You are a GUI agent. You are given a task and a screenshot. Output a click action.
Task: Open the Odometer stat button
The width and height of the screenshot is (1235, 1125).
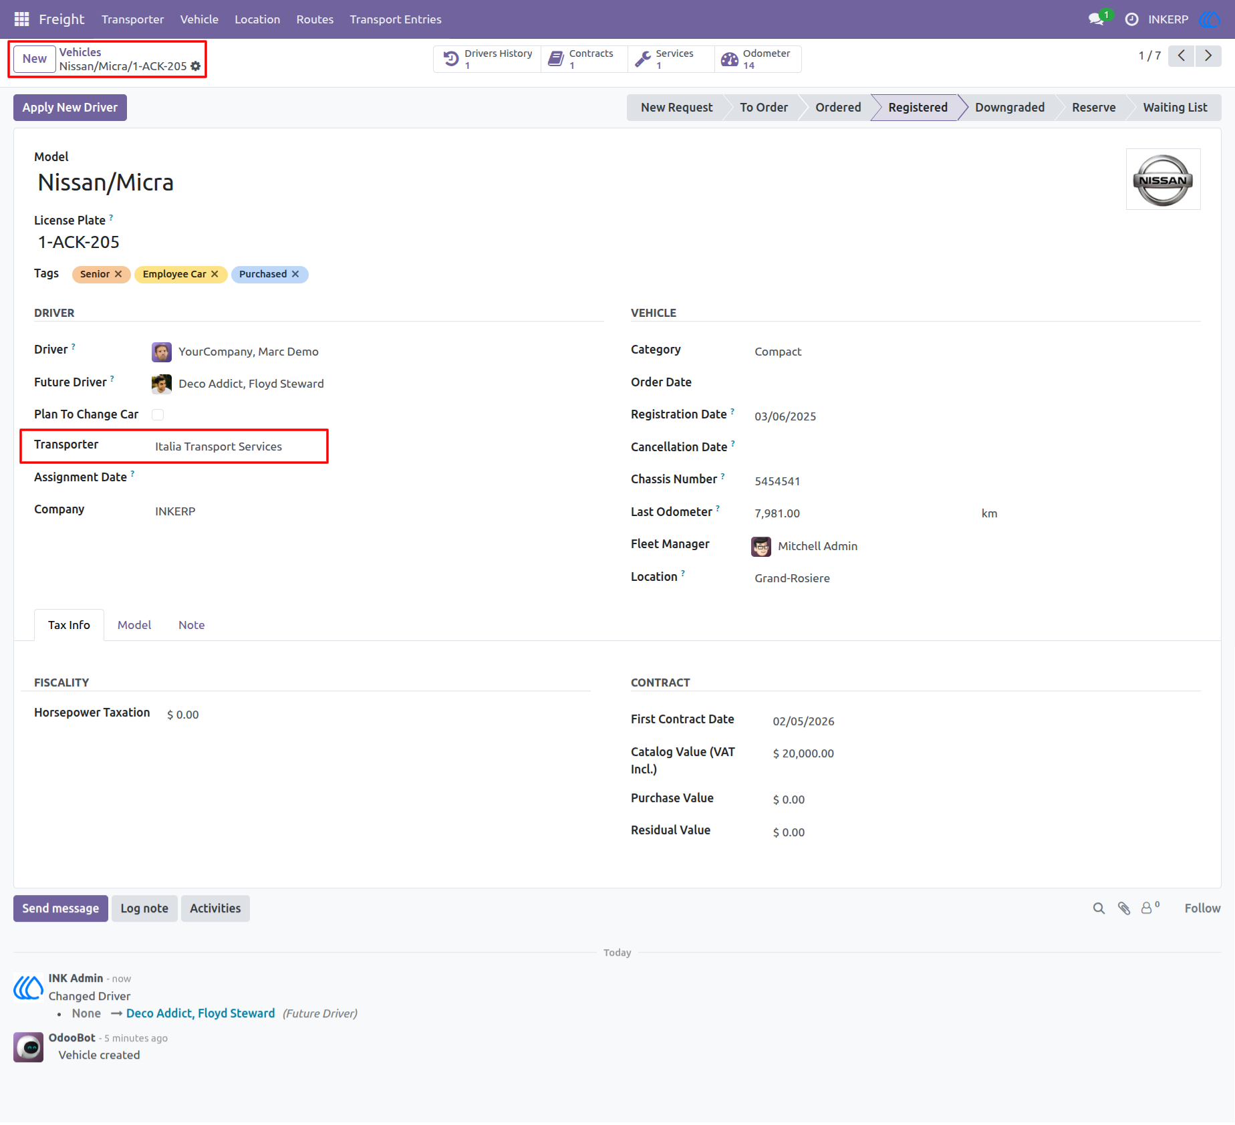(758, 59)
